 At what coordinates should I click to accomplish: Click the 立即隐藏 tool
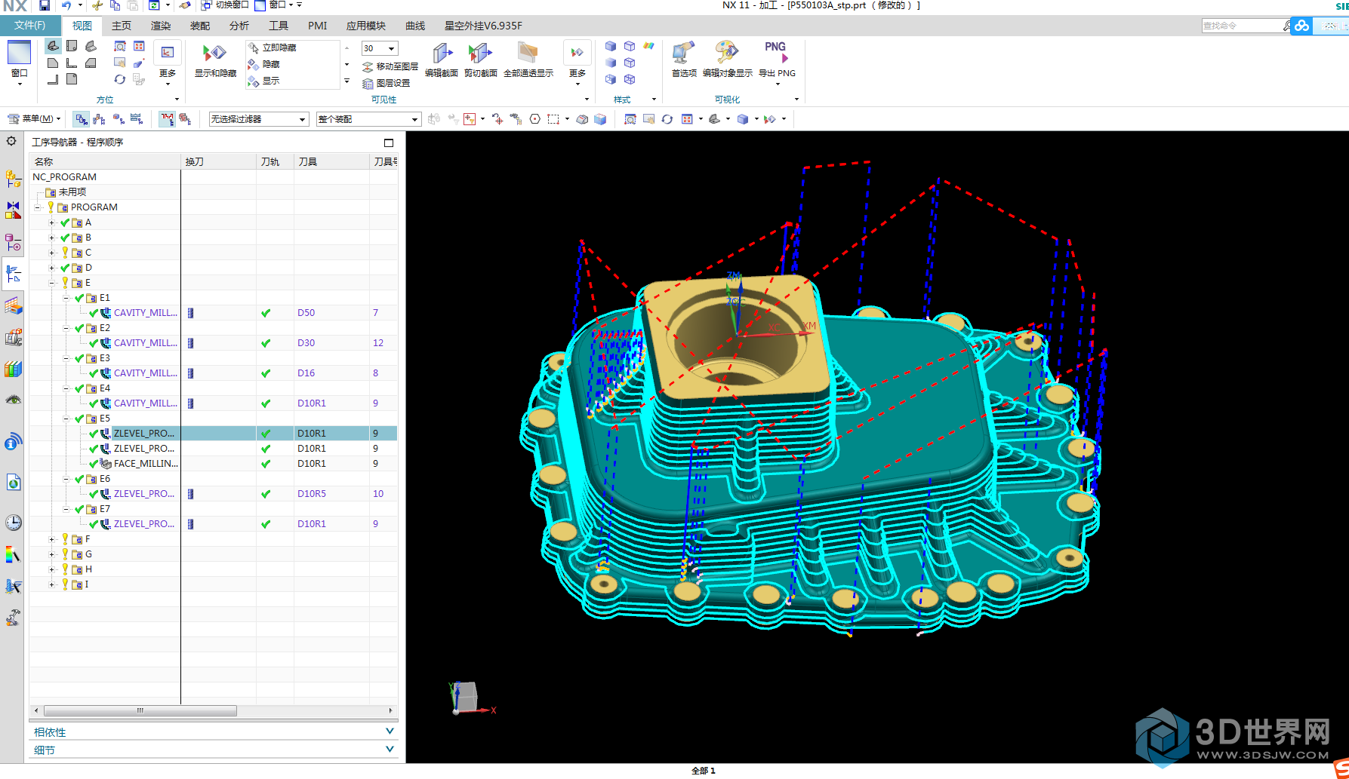[x=273, y=48]
